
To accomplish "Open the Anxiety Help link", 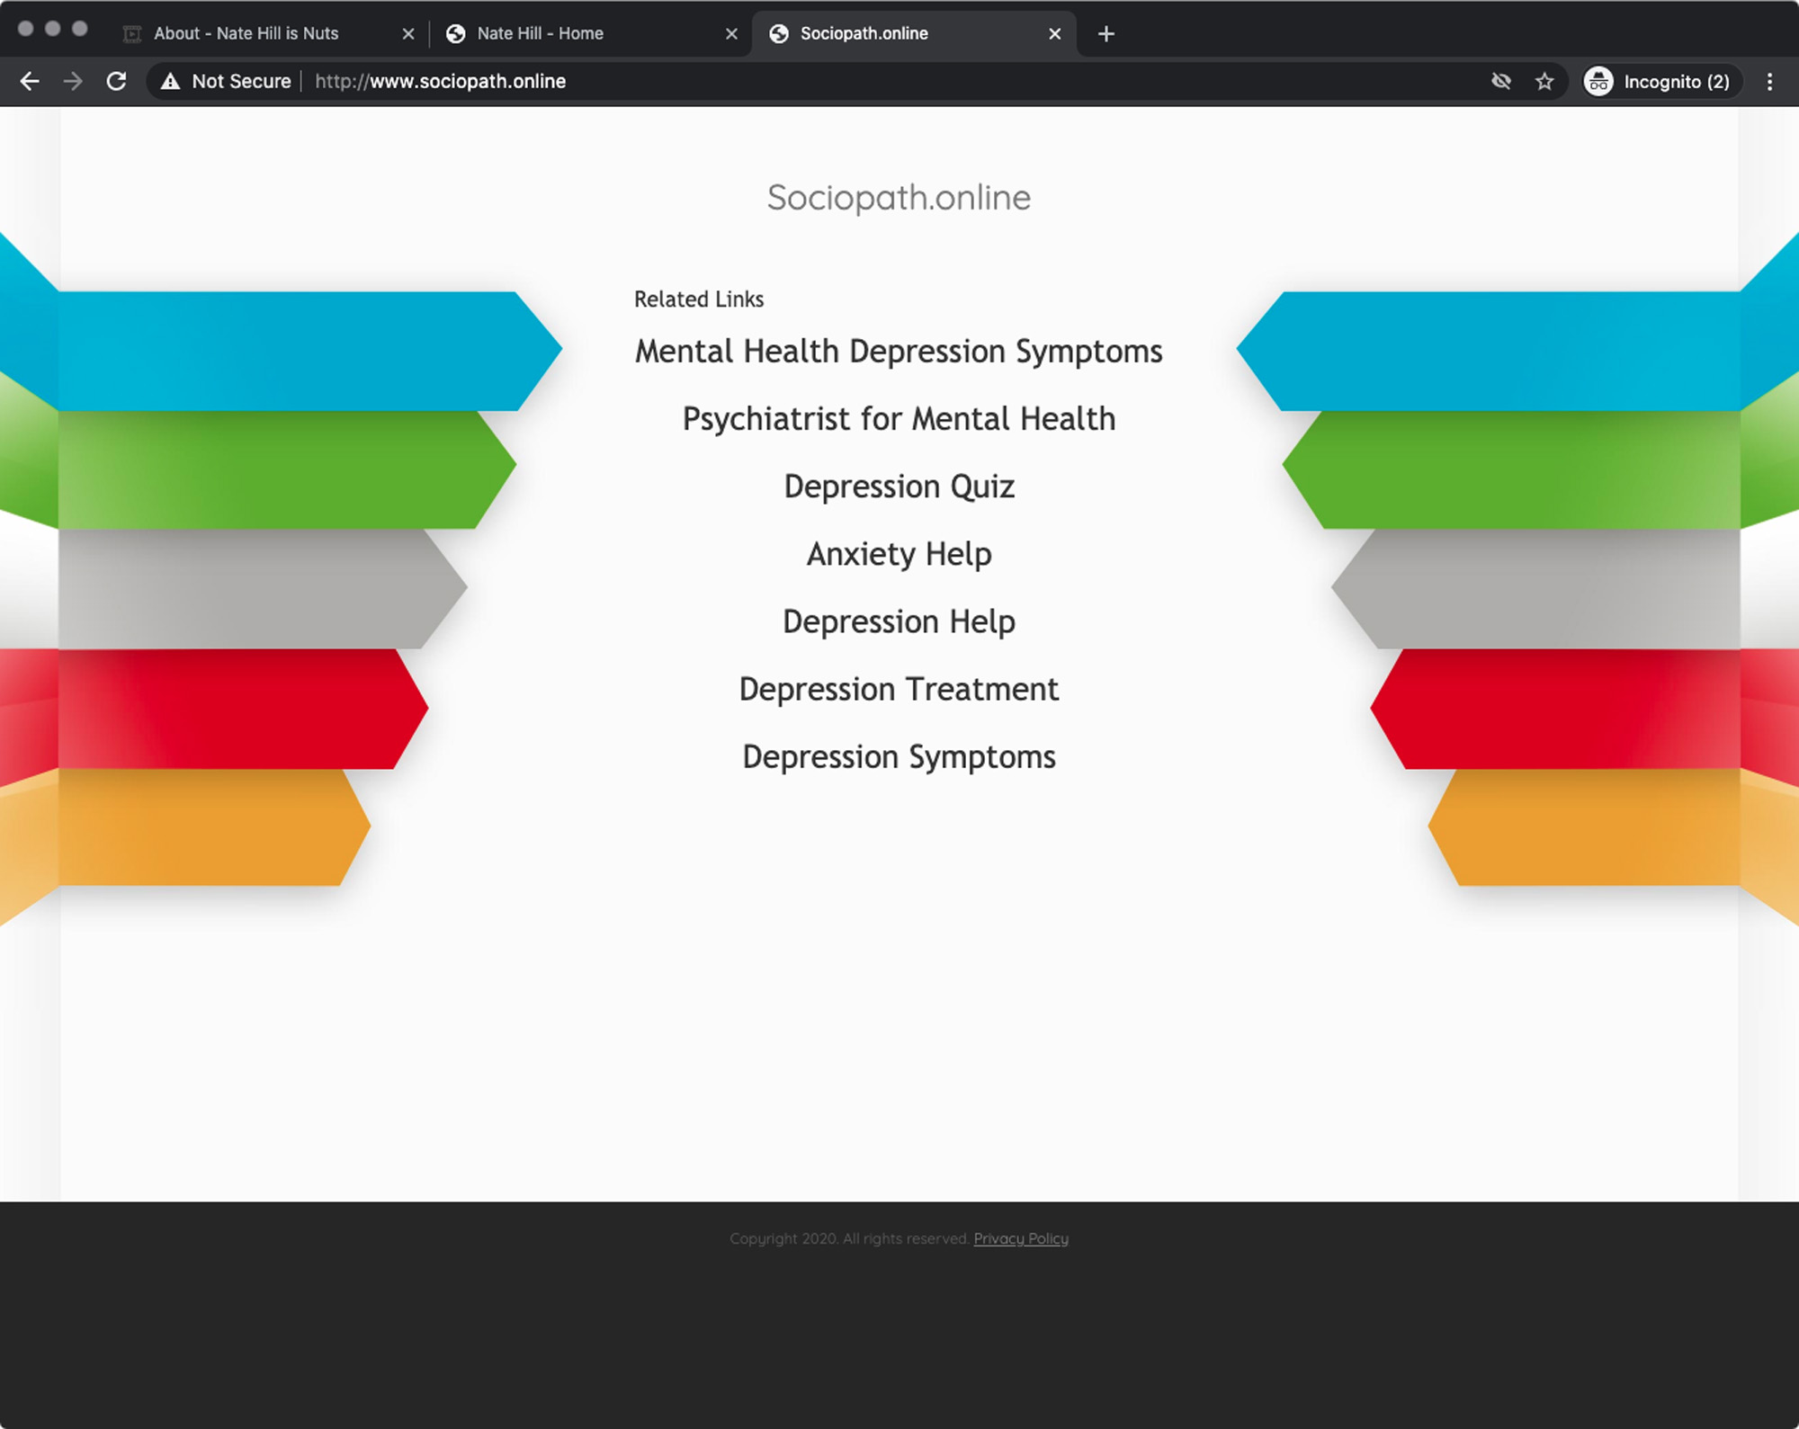I will click(899, 554).
